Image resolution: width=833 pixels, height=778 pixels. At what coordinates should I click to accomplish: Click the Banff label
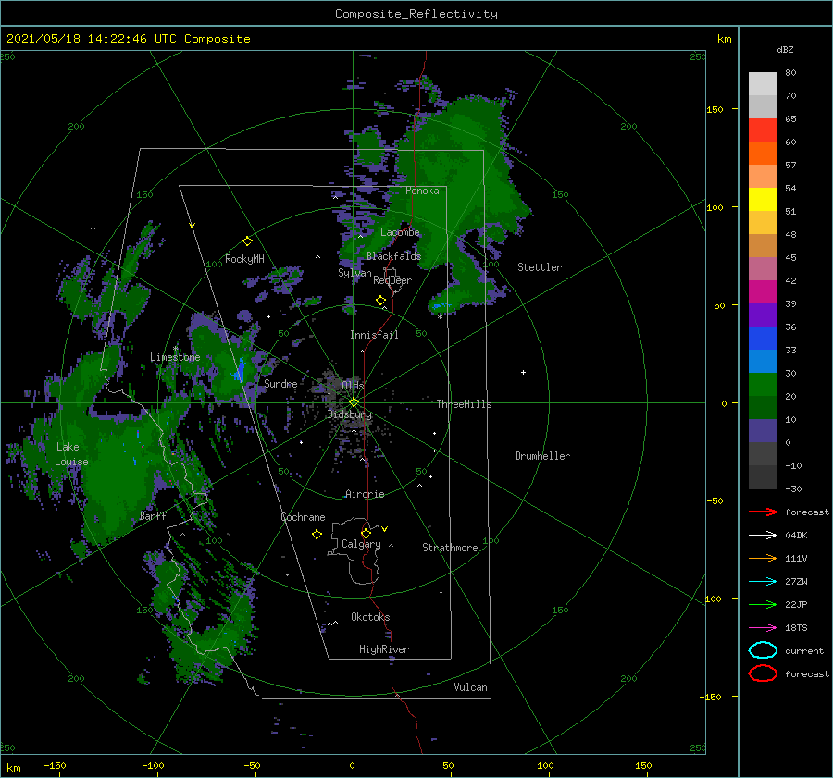click(153, 515)
